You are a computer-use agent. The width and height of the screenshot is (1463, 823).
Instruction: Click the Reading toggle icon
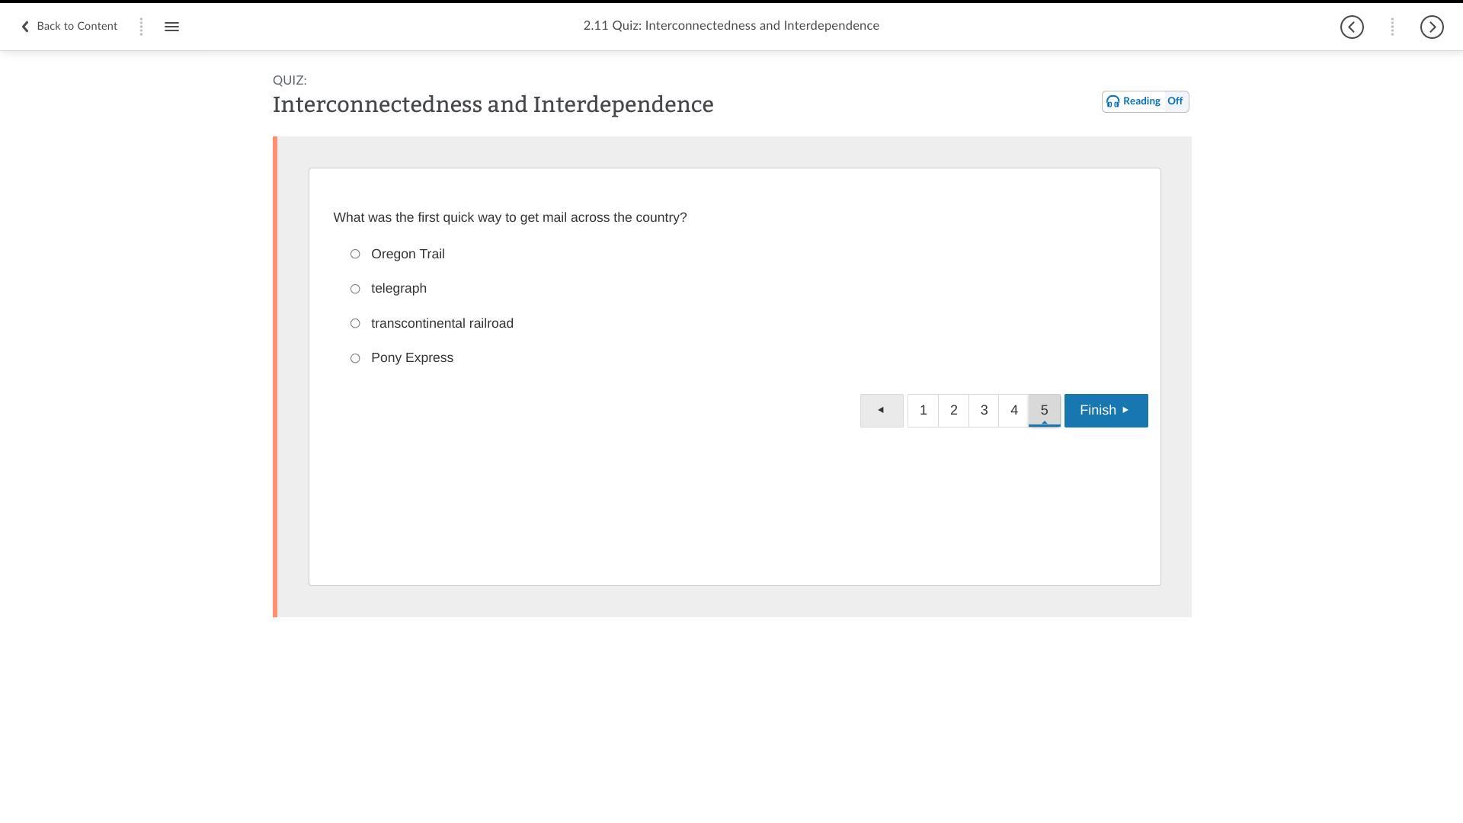click(x=1113, y=101)
